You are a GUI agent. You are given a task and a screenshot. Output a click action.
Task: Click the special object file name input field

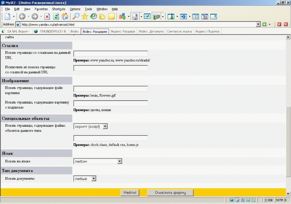coord(111,138)
